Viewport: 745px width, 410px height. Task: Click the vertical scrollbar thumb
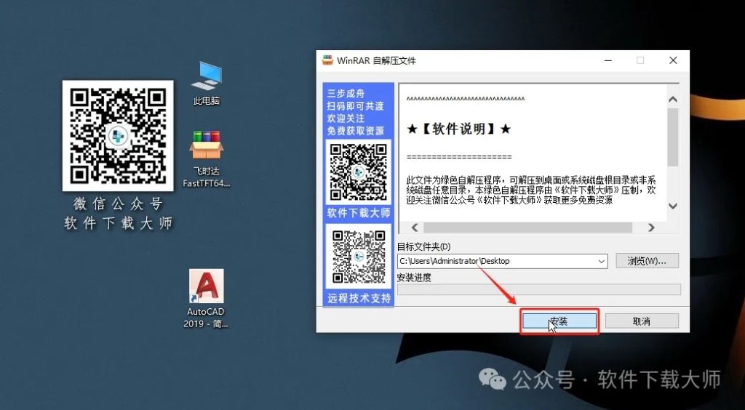pos(672,137)
